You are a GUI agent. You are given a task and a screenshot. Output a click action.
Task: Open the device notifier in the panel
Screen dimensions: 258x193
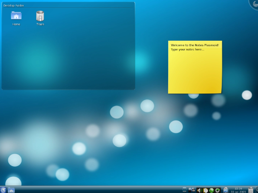click(226, 190)
